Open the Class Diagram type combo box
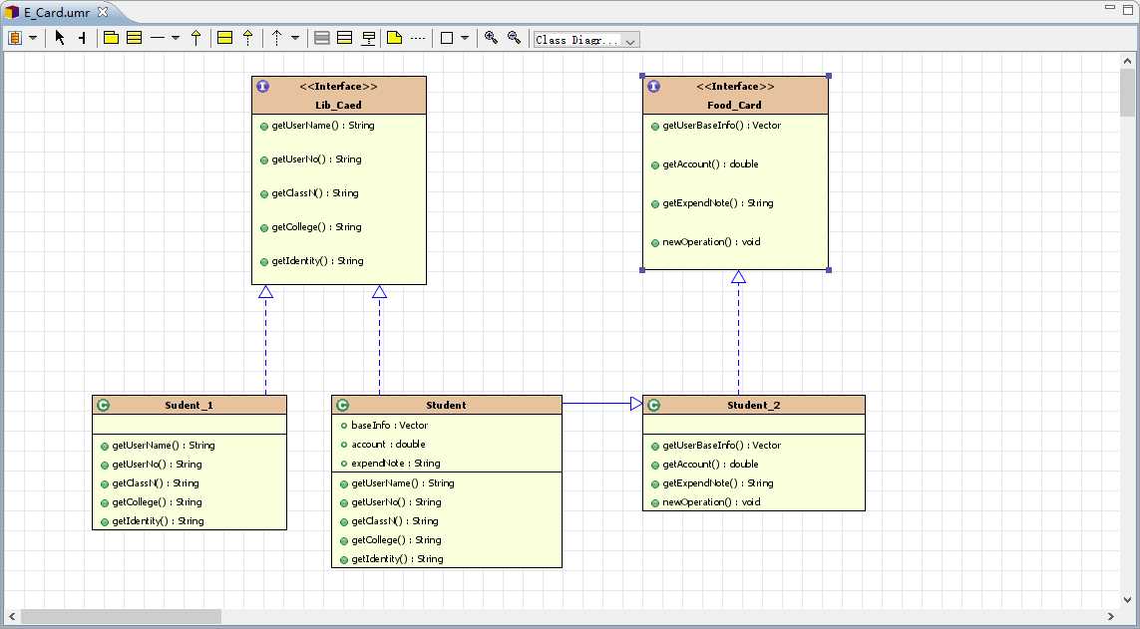The width and height of the screenshot is (1140, 629). pyautogui.click(x=586, y=40)
